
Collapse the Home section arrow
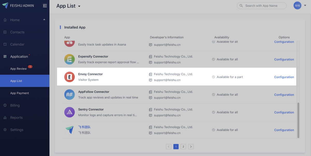[44, 19]
